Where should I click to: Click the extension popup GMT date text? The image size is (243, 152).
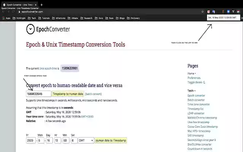point(222,17)
